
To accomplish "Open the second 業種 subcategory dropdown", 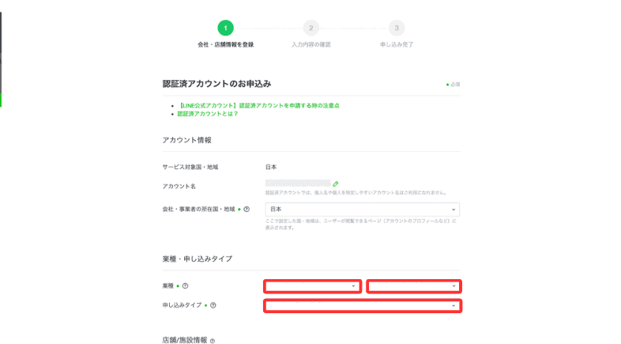I will (x=414, y=286).
